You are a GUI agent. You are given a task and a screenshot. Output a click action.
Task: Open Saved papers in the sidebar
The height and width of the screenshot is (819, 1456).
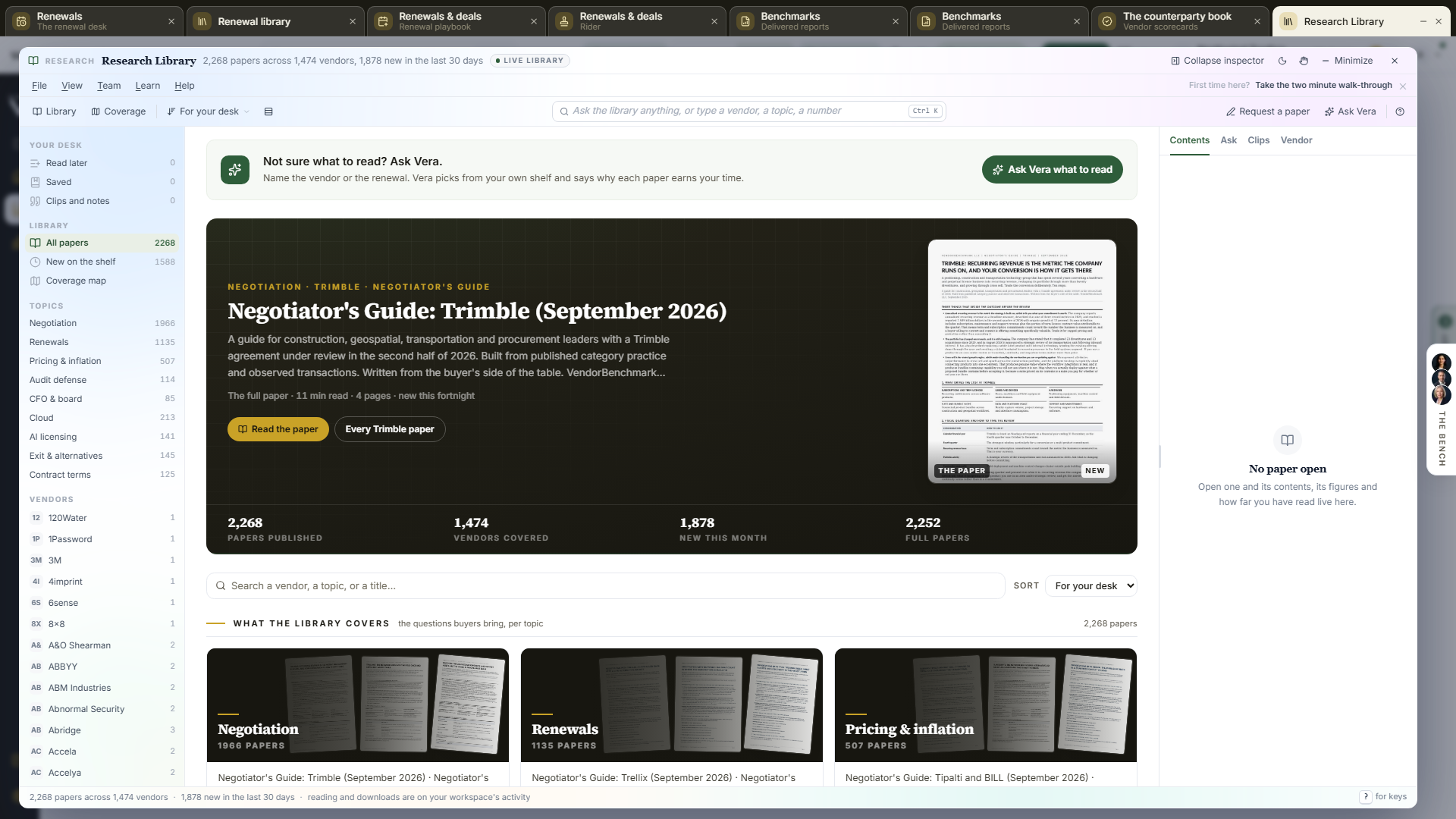102,182
